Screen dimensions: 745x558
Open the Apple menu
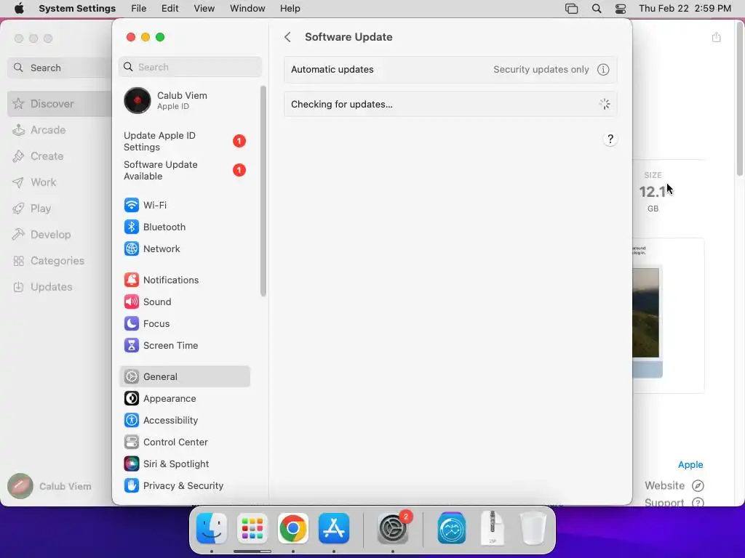tap(19, 9)
